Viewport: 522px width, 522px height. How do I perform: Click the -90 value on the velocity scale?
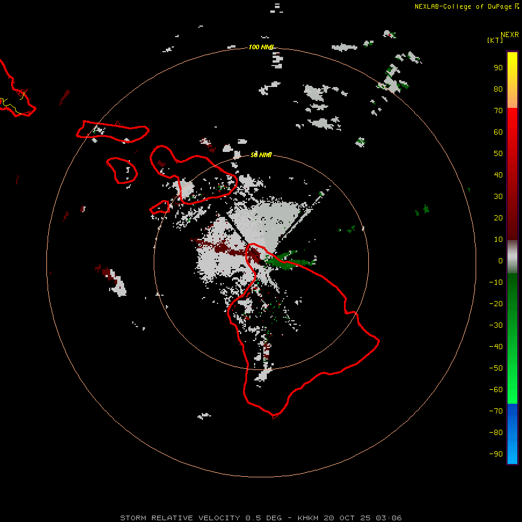(x=496, y=454)
